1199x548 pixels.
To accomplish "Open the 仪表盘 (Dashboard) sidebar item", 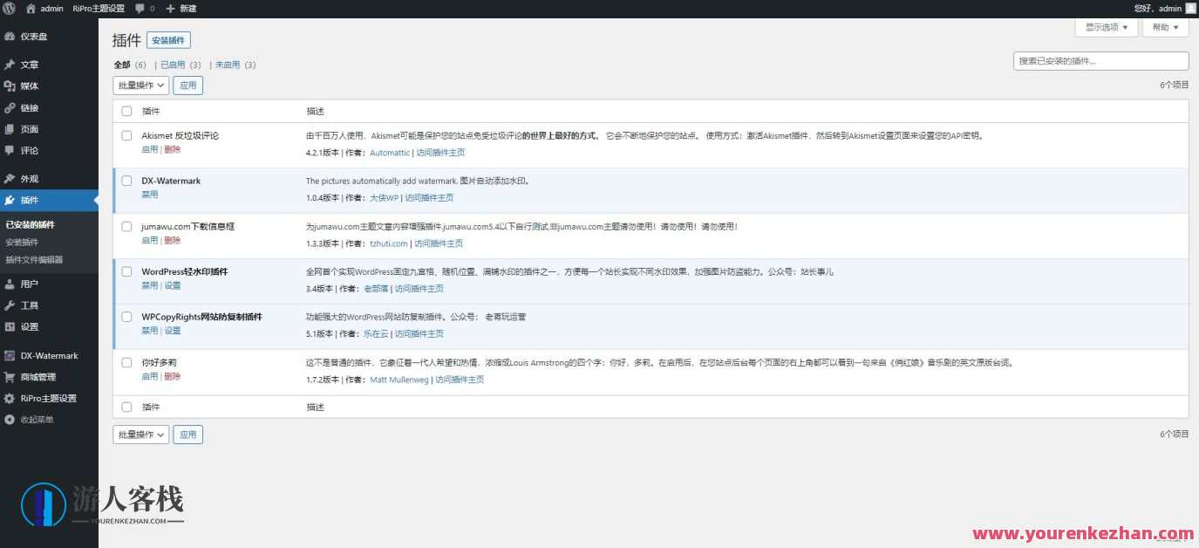I will point(29,36).
